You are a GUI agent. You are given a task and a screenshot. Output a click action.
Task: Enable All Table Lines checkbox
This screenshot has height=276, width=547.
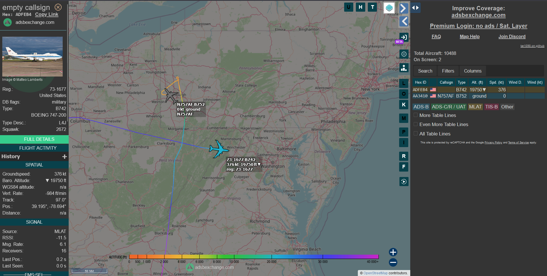(x=416, y=133)
